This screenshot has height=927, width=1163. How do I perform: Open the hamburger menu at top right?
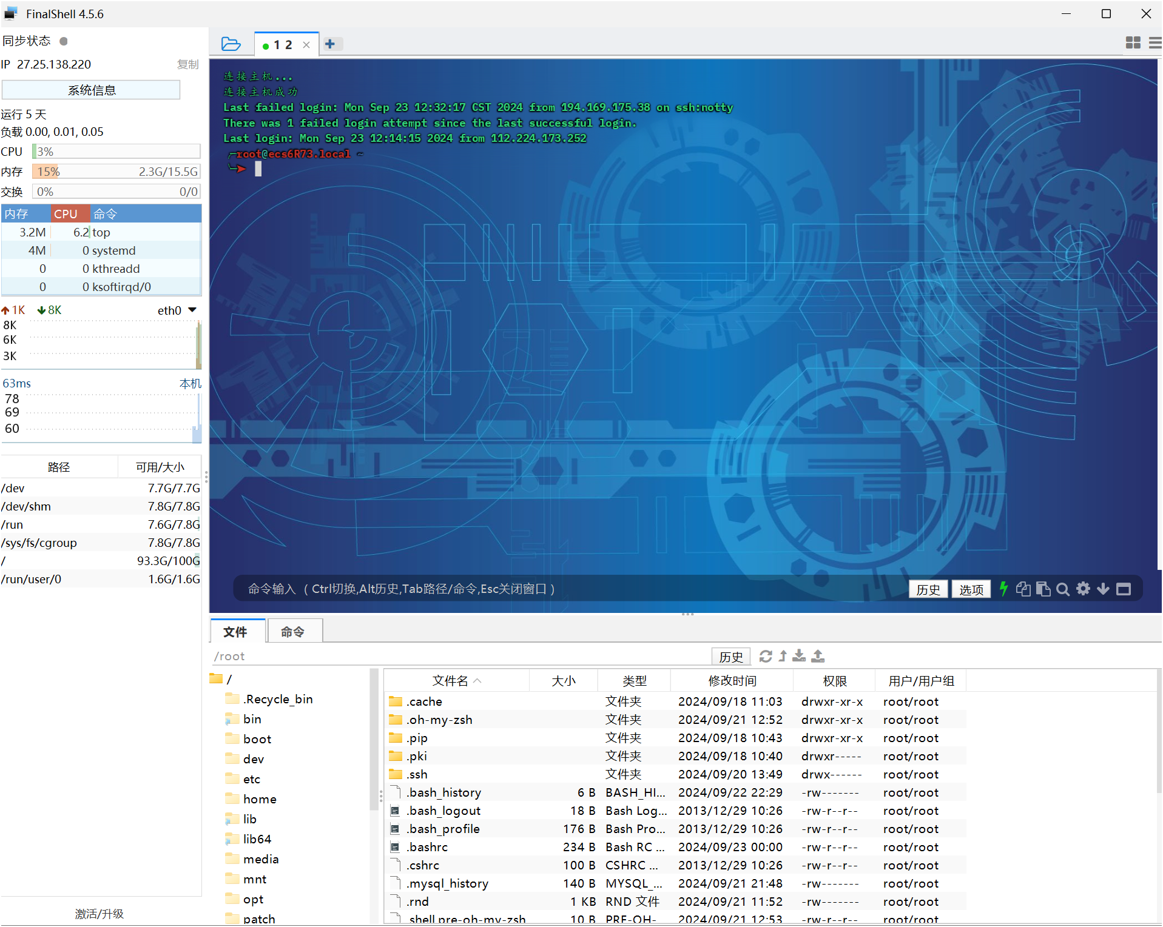tap(1155, 42)
